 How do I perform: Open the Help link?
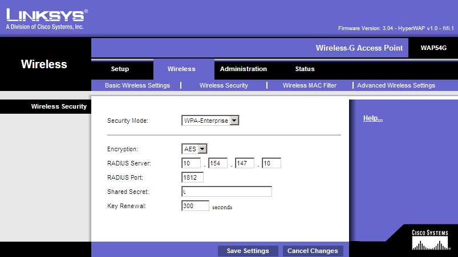coord(372,118)
